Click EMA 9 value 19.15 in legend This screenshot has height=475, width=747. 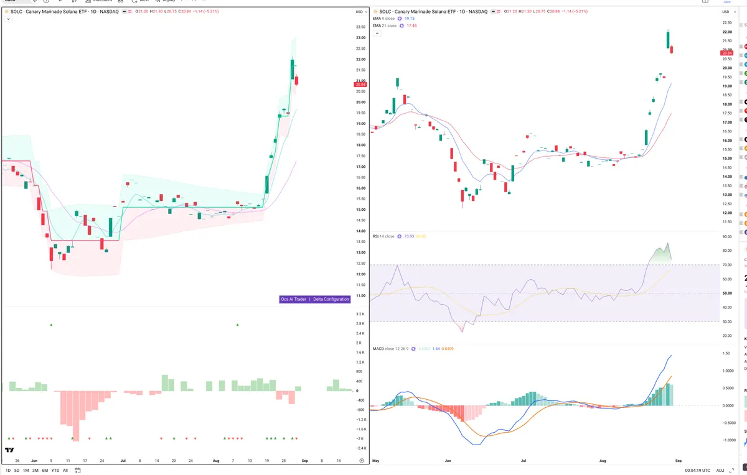(410, 19)
